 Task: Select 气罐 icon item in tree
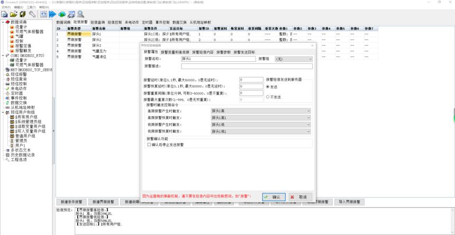(x=19, y=36)
